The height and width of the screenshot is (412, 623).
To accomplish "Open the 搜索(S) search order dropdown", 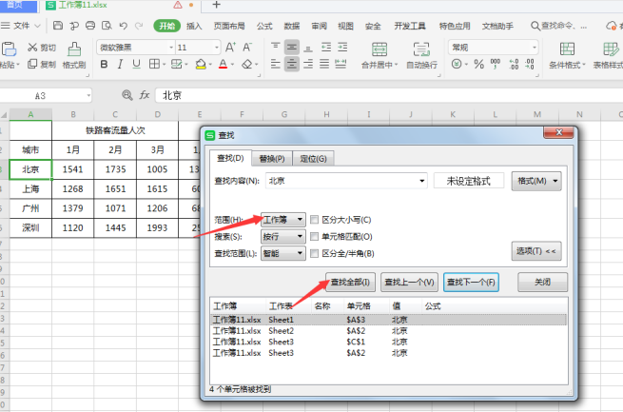I will (x=283, y=237).
